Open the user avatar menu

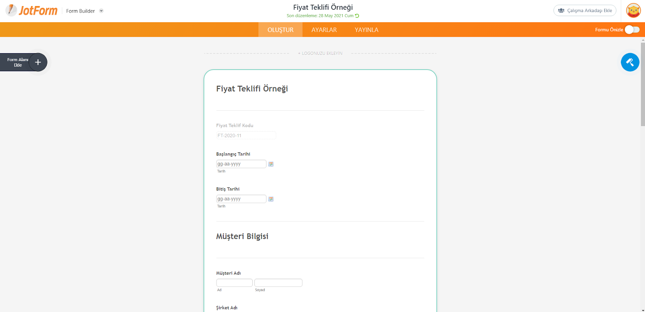[633, 10]
